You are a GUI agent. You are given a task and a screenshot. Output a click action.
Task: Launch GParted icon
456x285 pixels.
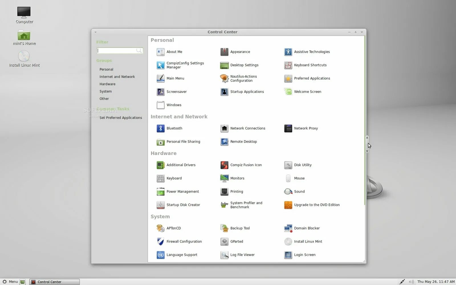[x=224, y=242]
